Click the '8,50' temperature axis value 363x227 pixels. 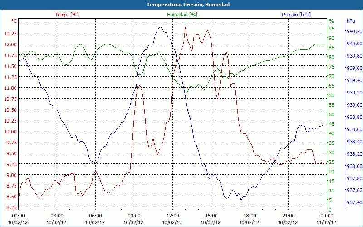pyautogui.click(x=12, y=197)
